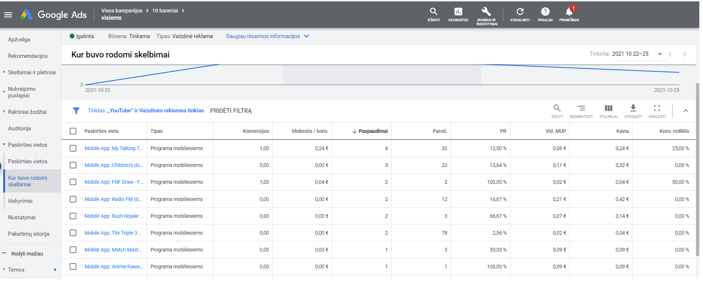Open the search icon in the top bar

tap(434, 15)
